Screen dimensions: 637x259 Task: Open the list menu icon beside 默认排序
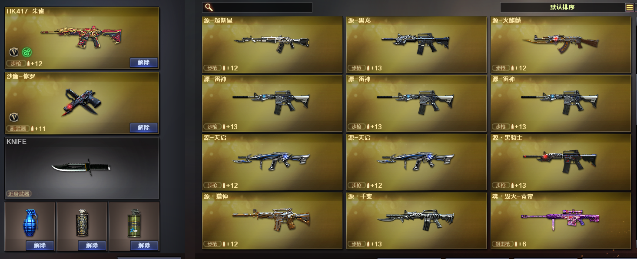(630, 7)
